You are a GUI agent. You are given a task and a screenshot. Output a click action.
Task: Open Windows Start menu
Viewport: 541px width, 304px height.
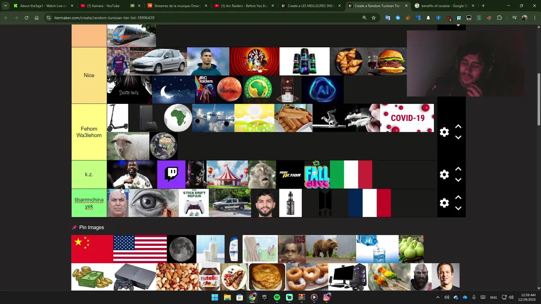215,297
